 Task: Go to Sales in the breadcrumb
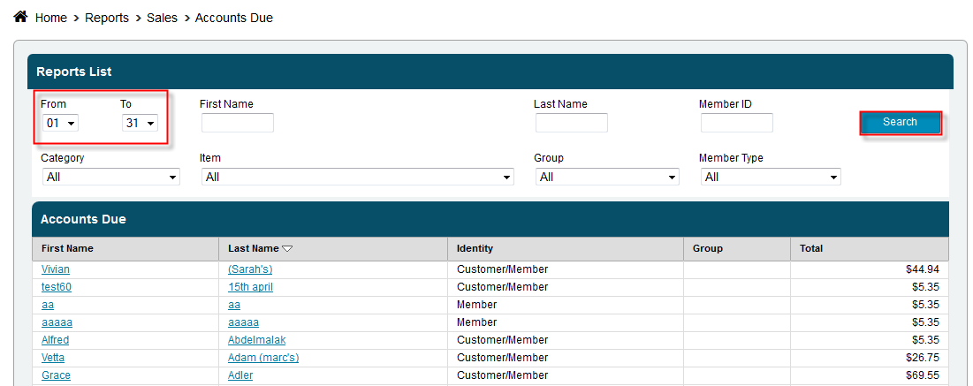163,18
